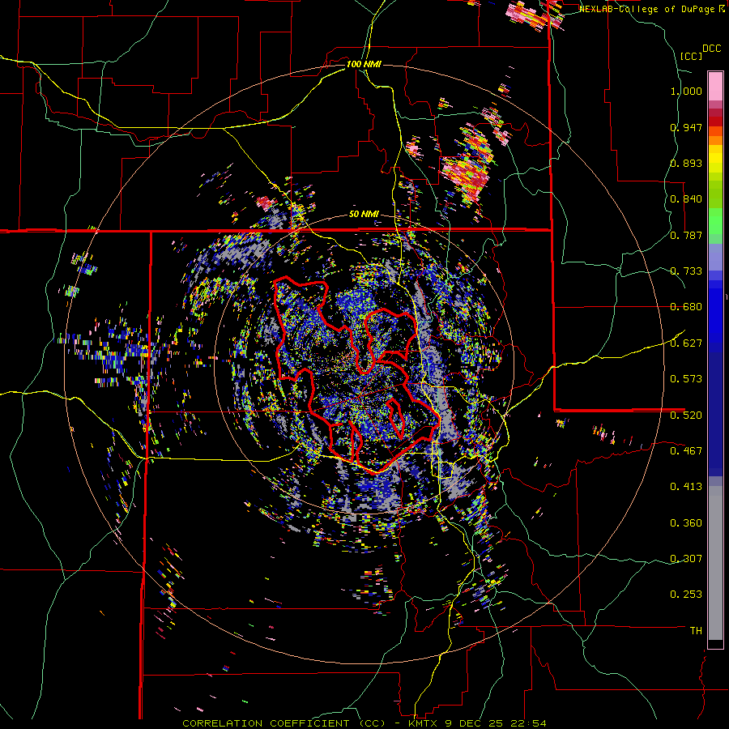Image resolution: width=729 pixels, height=729 pixels.
Task: Click the 0.947 scale value
Action: coord(686,127)
